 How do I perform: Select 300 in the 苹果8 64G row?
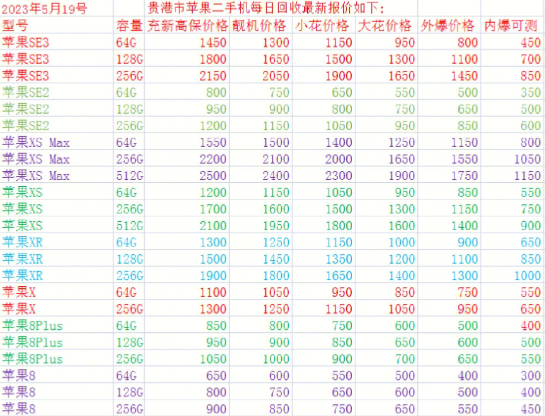click(530, 375)
